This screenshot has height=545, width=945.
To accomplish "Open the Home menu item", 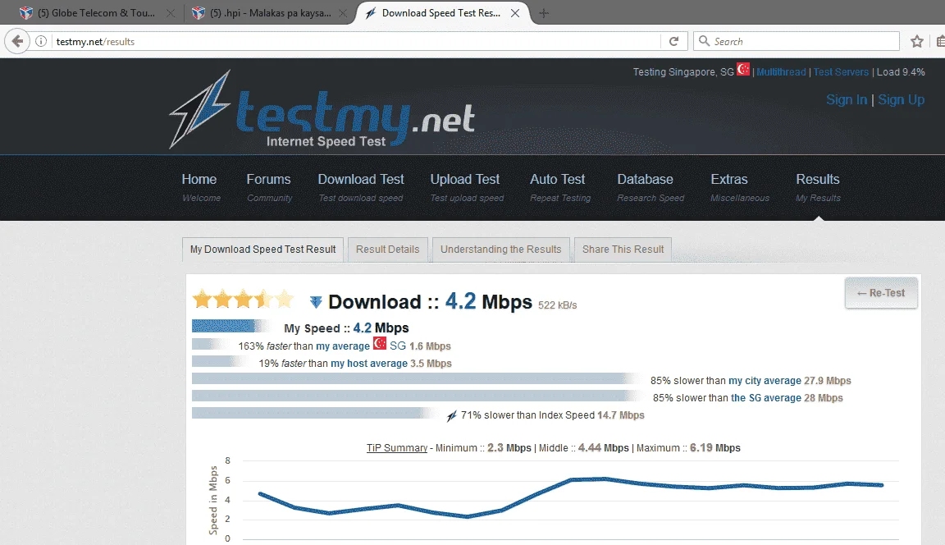I will [x=201, y=187].
